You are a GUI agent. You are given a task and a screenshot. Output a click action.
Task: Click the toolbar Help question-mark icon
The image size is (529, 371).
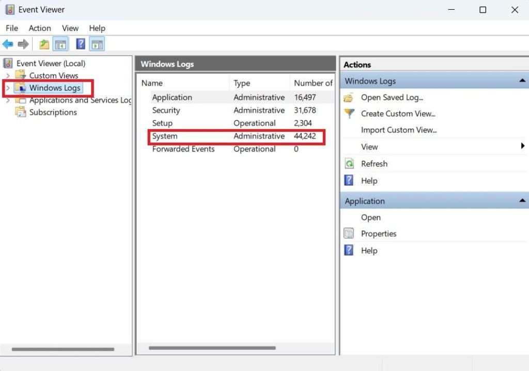click(81, 44)
